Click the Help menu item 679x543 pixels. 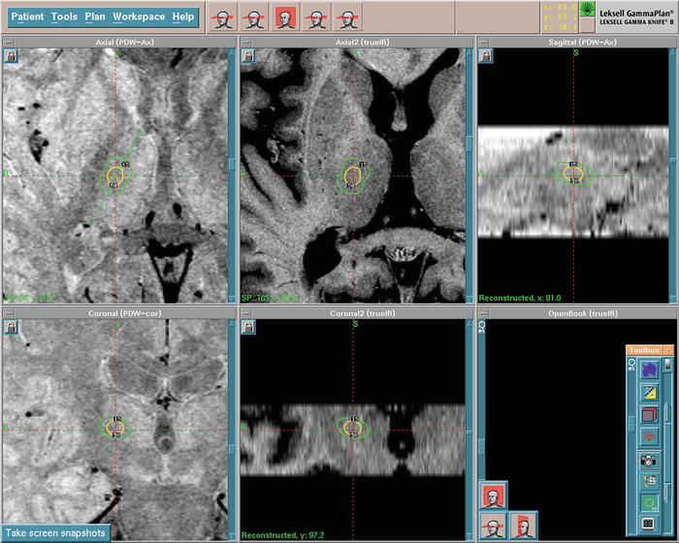point(182,16)
